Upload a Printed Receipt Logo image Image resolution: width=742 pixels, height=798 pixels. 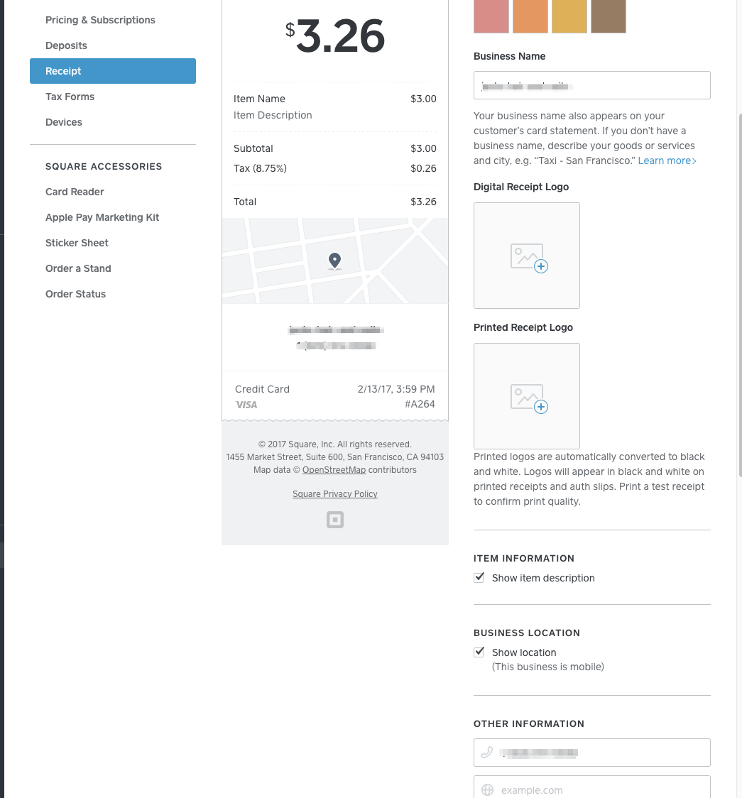click(527, 396)
